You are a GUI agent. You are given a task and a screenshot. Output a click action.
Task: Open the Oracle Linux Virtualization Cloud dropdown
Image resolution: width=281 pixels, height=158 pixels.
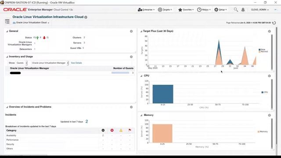(x=31, y=23)
